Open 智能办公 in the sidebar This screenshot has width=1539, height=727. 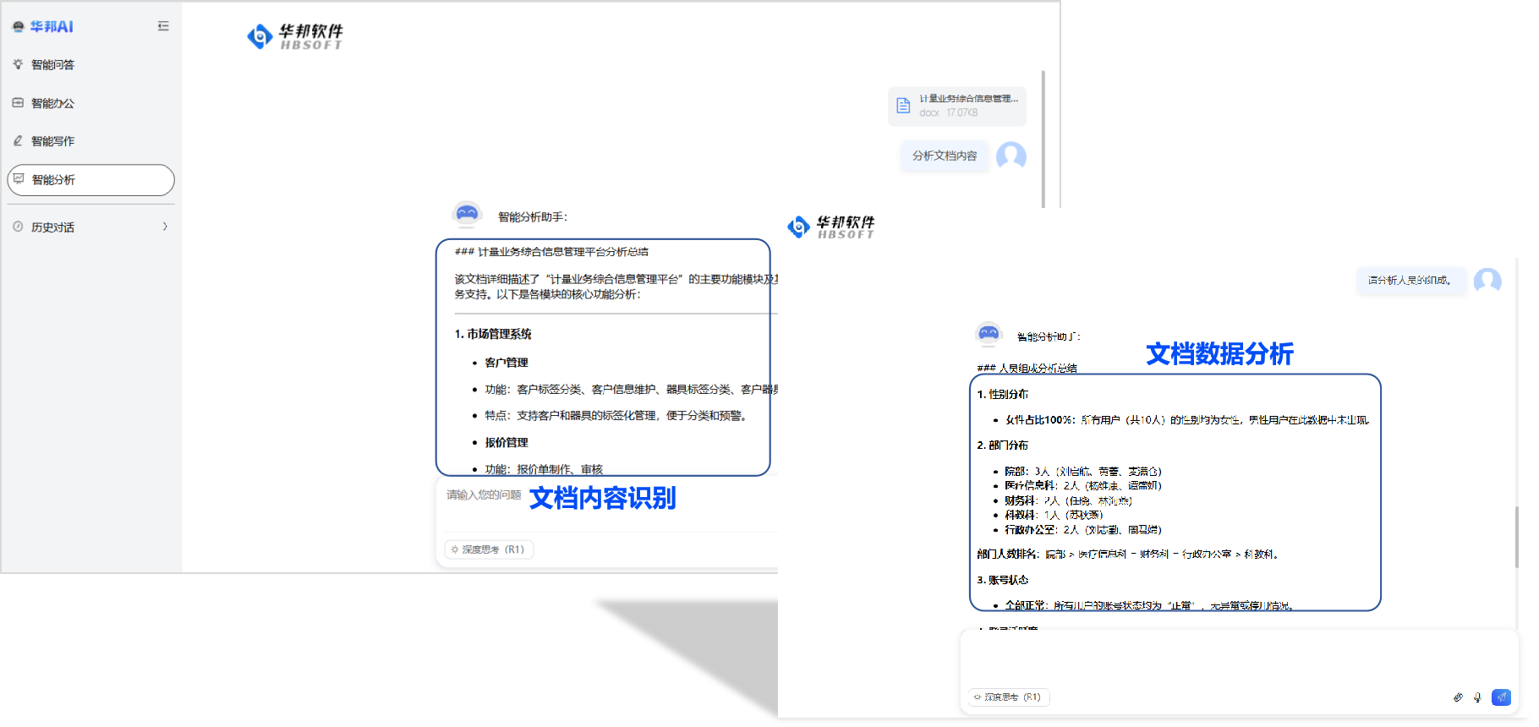[x=52, y=103]
